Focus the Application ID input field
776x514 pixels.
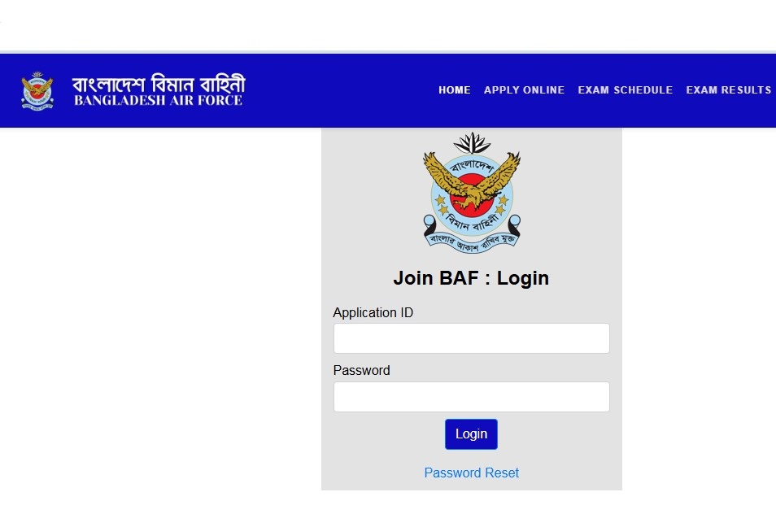click(x=472, y=338)
